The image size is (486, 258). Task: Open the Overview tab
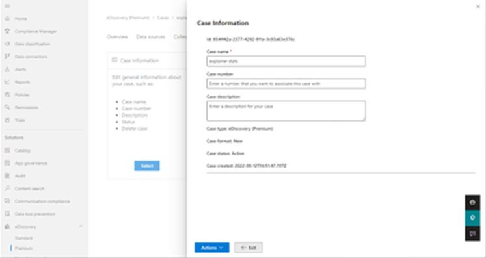pyautogui.click(x=117, y=37)
